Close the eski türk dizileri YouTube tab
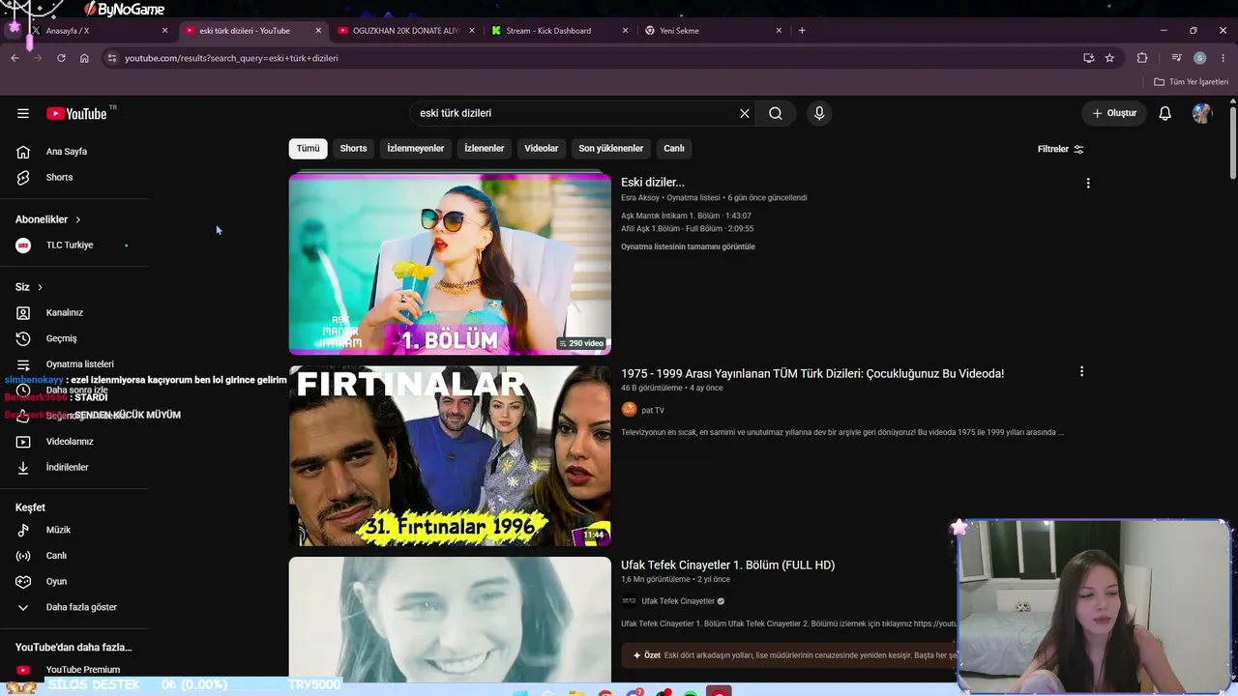The width and height of the screenshot is (1238, 696). click(x=318, y=31)
